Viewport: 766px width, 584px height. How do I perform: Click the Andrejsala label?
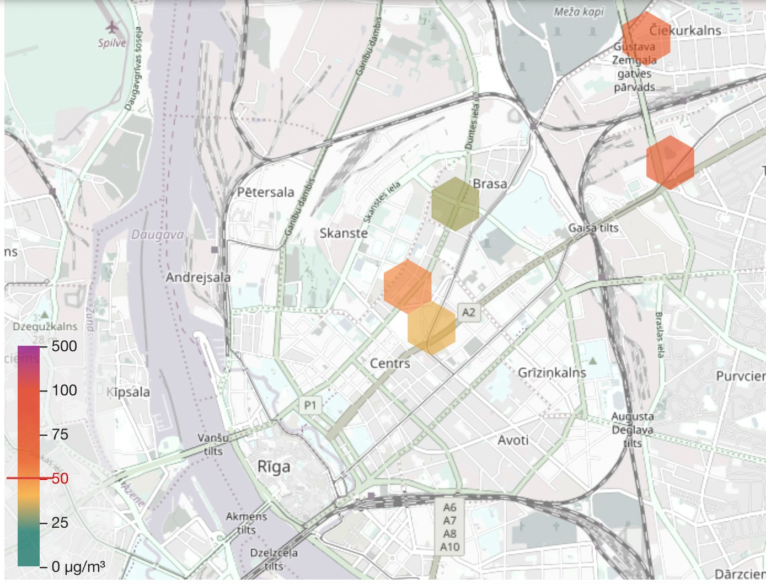(199, 277)
